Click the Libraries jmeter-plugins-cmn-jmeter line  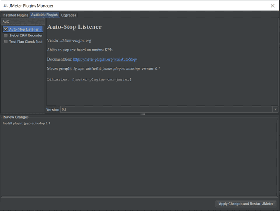[89, 79]
